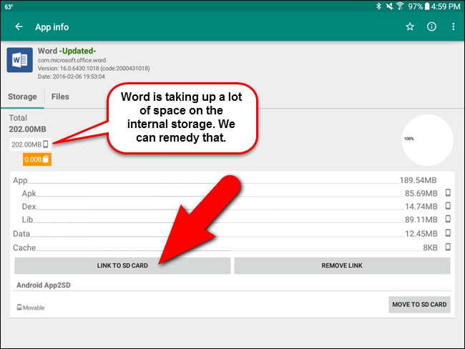465x349 pixels.
Task: Switch to the Storage tab
Action: pos(23,97)
